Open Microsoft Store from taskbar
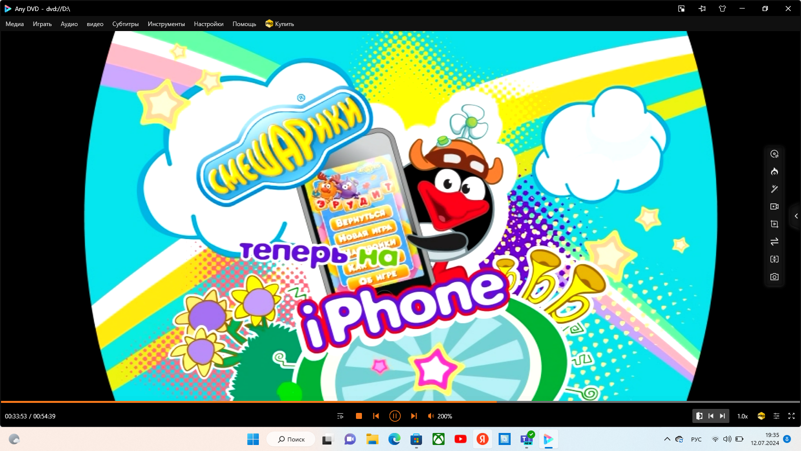This screenshot has width=801, height=451. 417,439
